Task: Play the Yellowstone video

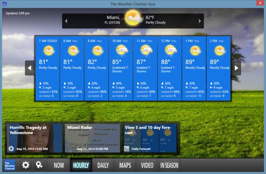Action: click(11, 148)
